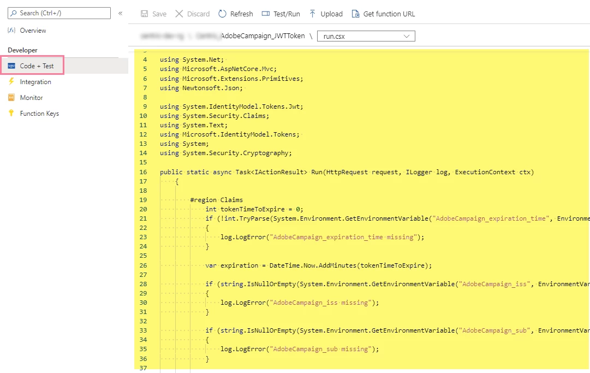Click the Integration lightning bolt icon
Viewport: 590px width, 373px height.
tap(11, 82)
